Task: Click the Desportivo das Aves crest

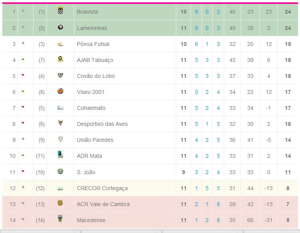Action: (x=60, y=124)
